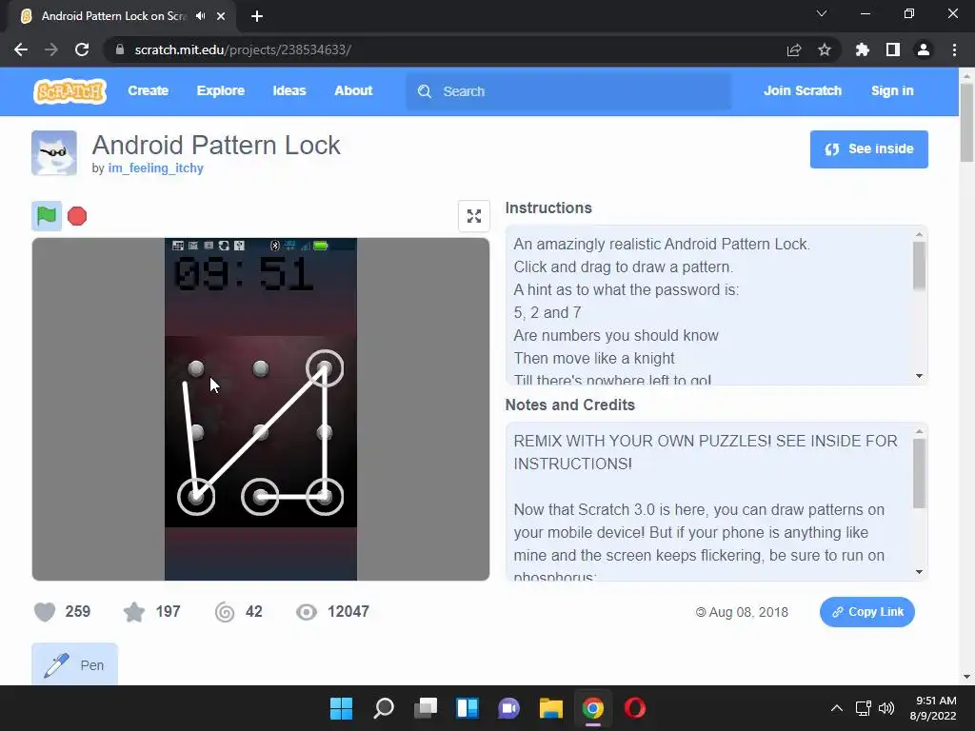View remixes via the spiral icon
This screenshot has width=975, height=731.
[x=225, y=612]
